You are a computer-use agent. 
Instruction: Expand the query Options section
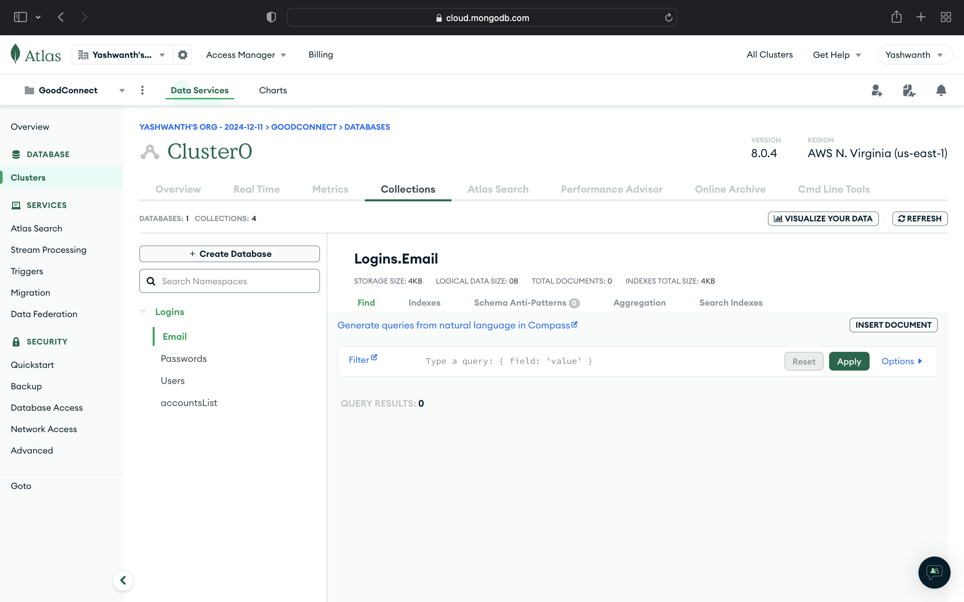tap(902, 361)
